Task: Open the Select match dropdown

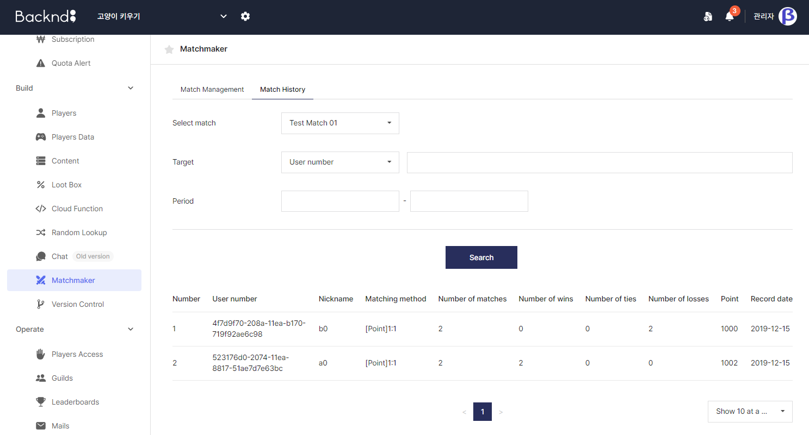Action: click(x=340, y=123)
